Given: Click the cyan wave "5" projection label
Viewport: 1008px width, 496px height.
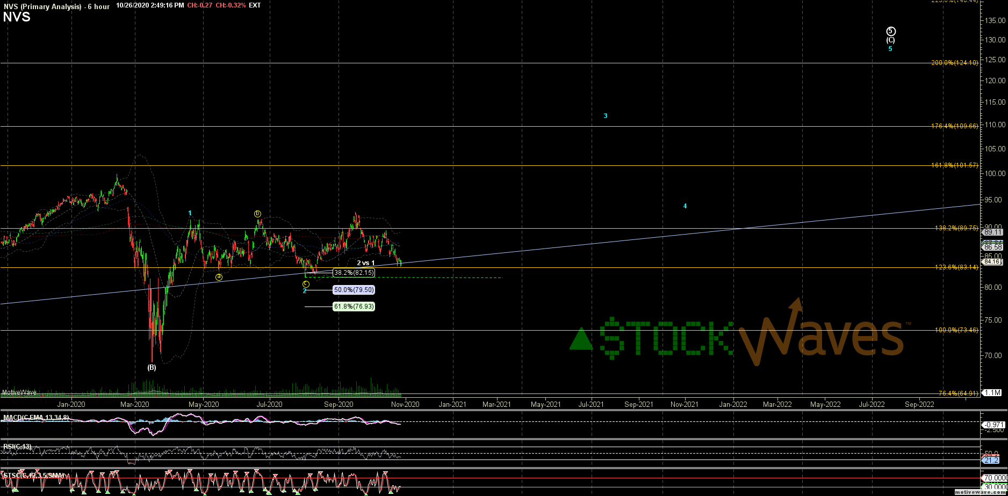Looking at the screenshot, I should (890, 49).
